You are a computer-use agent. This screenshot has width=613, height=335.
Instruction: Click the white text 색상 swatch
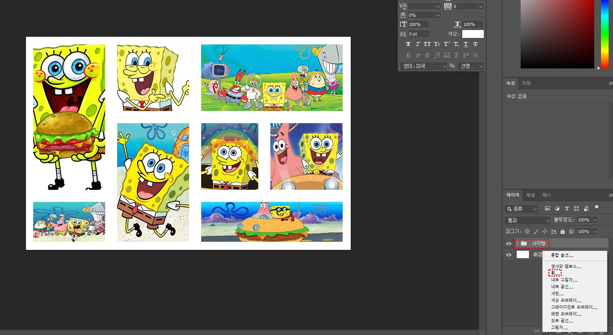tap(473, 34)
